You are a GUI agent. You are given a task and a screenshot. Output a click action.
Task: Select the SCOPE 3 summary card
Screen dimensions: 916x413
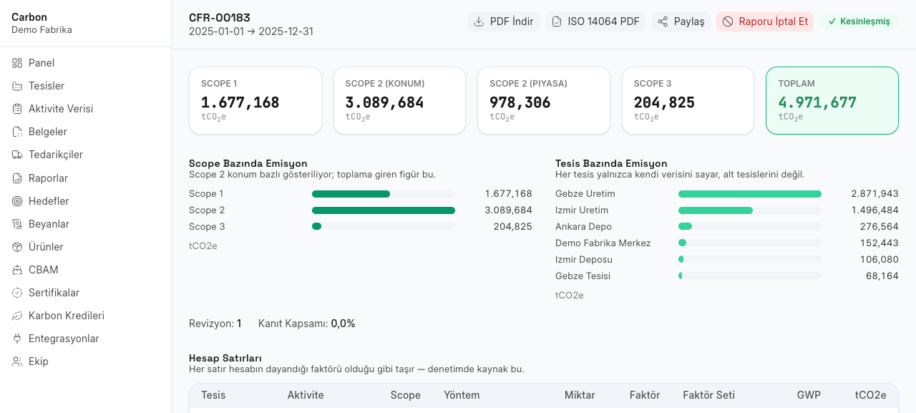click(688, 101)
